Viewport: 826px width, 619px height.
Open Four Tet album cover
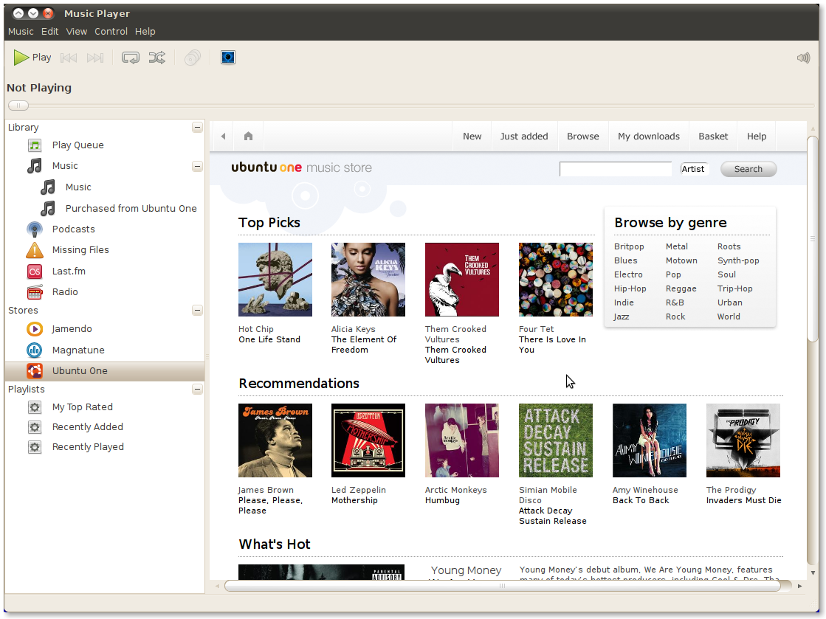point(556,280)
